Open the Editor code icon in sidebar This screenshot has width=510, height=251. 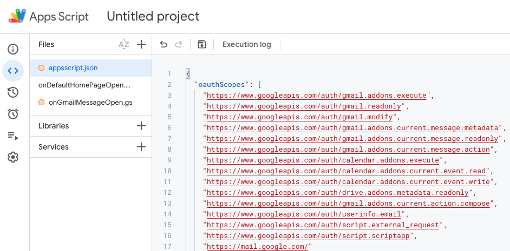coord(13,71)
